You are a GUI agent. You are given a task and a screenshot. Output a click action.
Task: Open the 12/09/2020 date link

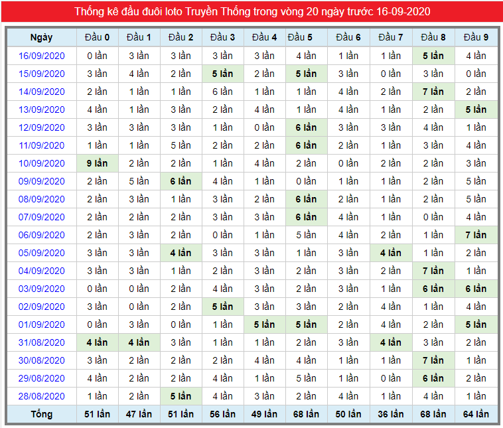[x=41, y=127]
